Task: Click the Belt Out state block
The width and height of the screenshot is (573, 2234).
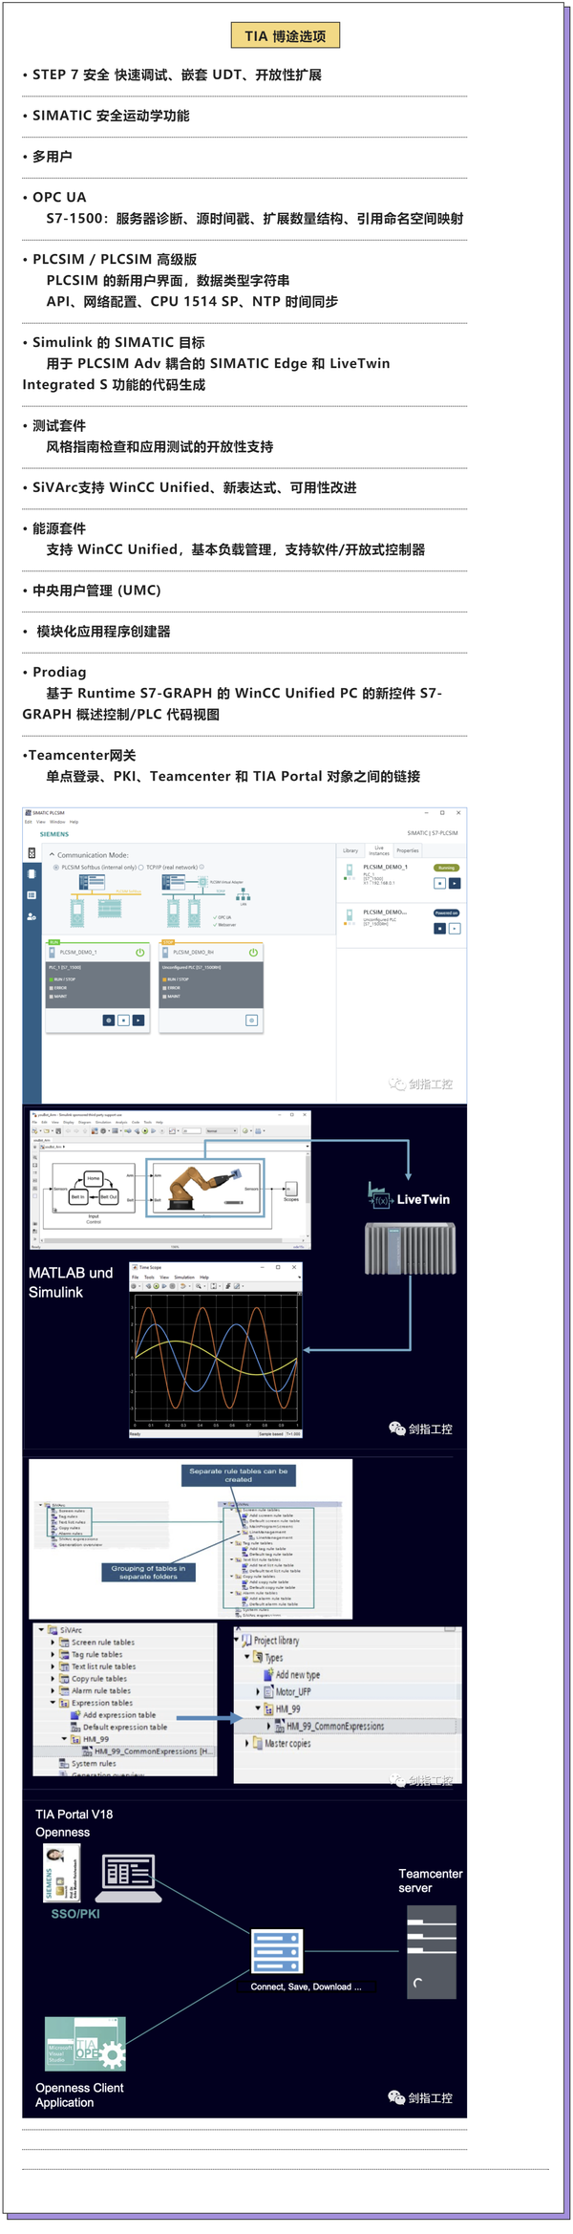Action: (109, 1196)
